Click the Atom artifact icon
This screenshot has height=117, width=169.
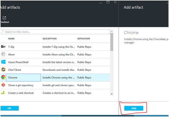click(x=3, y=54)
